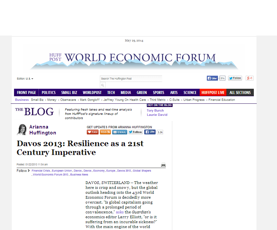Click the blue EMAIL updates button

click(x=120, y=132)
